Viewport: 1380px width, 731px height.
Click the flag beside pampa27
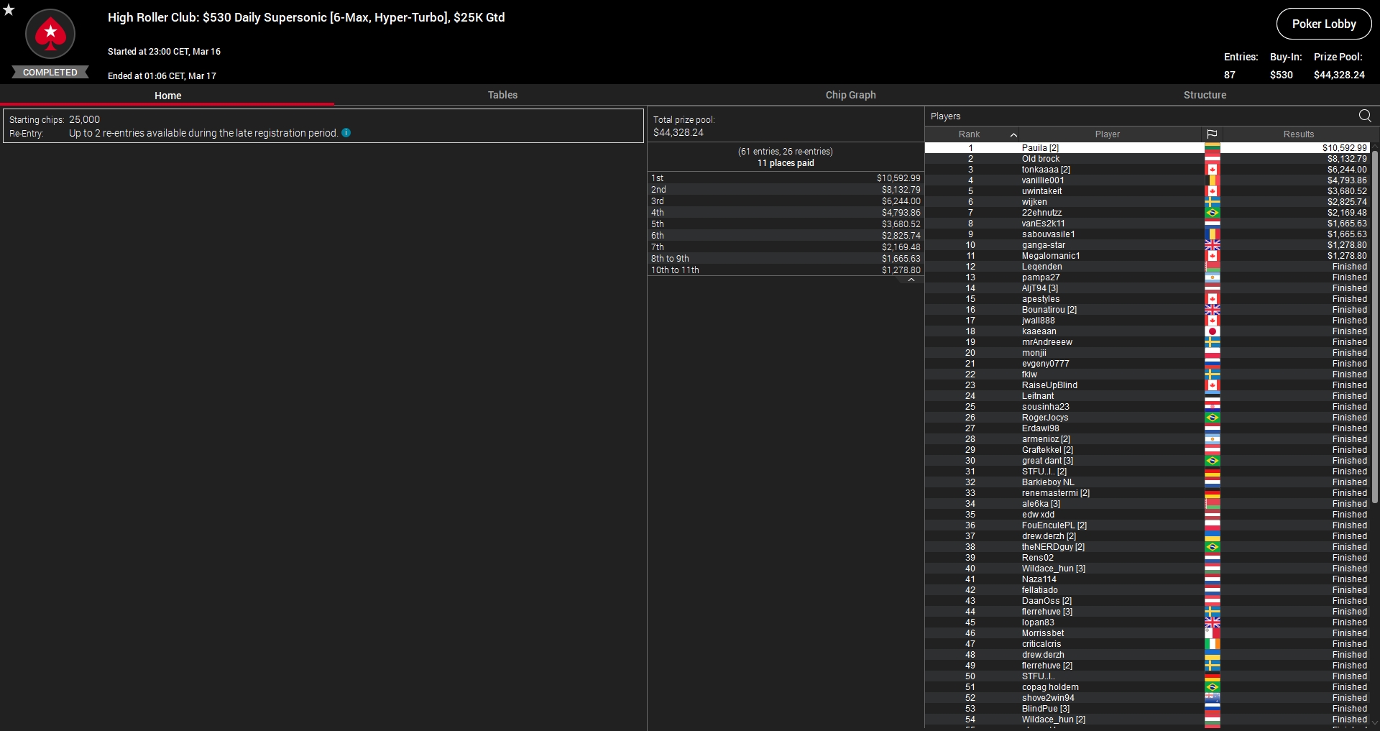tap(1213, 277)
